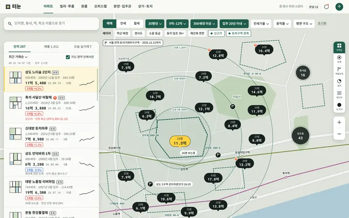Click the 26평 보는중 map label
Viewport: 349px width, 218px height.
(188, 153)
